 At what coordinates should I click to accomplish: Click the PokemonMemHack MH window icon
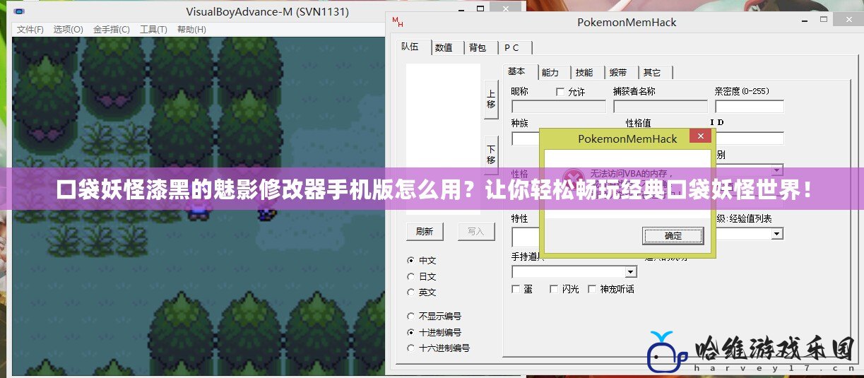pos(398,22)
